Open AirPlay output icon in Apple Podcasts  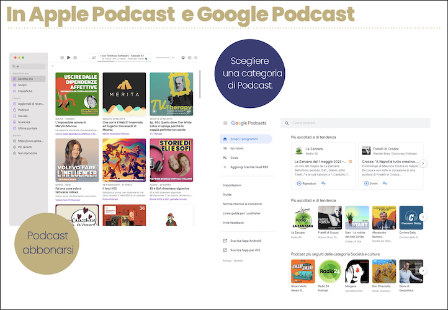[x=183, y=58]
